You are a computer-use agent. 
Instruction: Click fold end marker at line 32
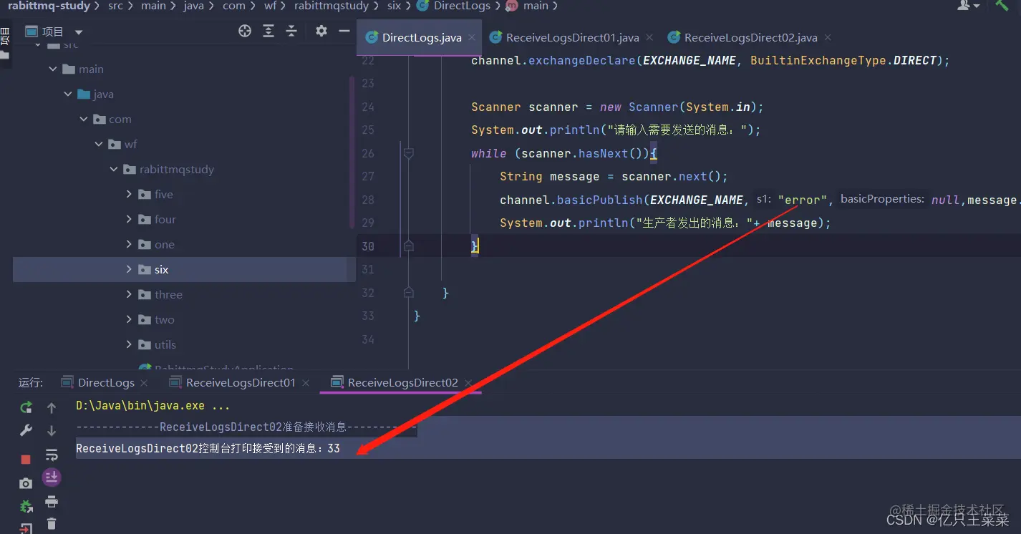[x=409, y=293]
